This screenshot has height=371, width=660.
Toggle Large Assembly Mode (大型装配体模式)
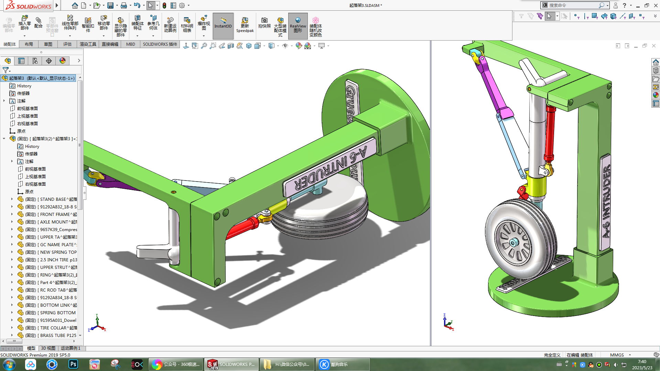[x=280, y=27]
